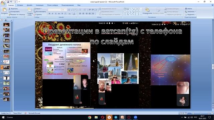Open the Упорядочить arrange menu
This screenshot has height=120, width=214.
[x=147, y=11]
